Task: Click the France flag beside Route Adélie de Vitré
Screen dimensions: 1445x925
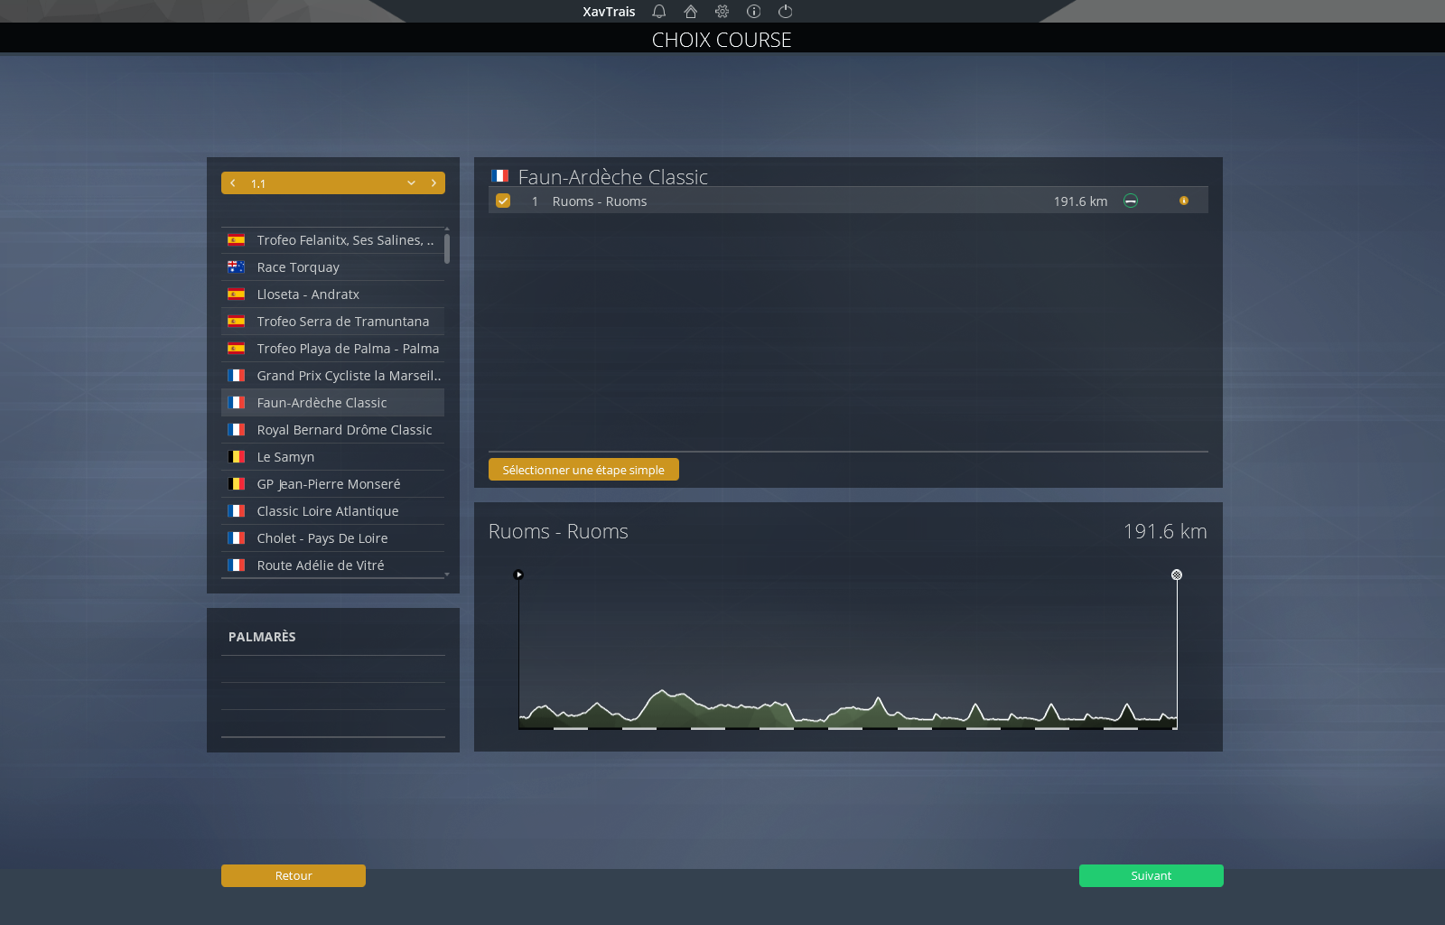Action: [237, 565]
